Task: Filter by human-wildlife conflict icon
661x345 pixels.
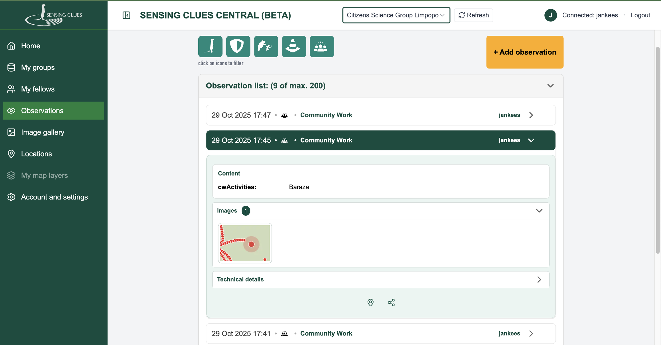Action: click(266, 47)
